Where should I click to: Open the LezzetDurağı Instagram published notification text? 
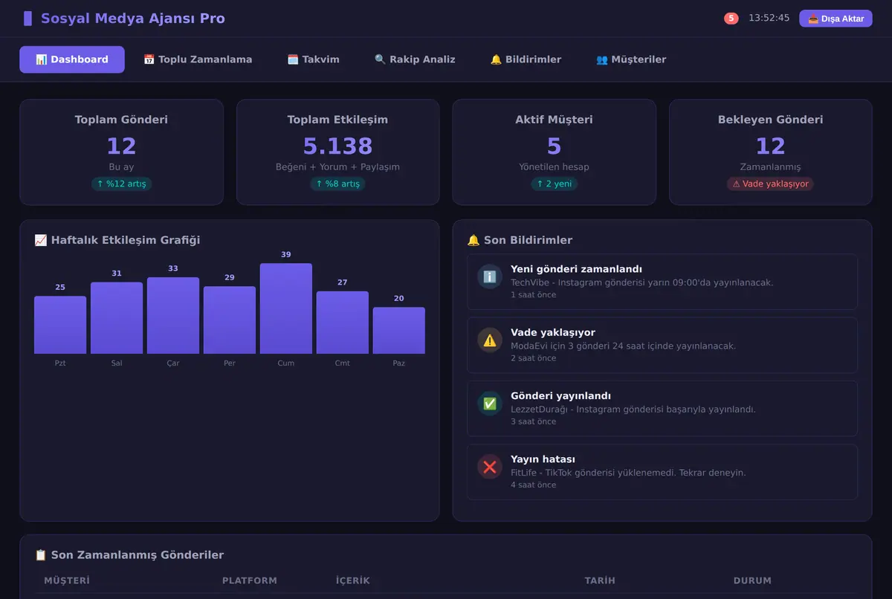click(633, 409)
